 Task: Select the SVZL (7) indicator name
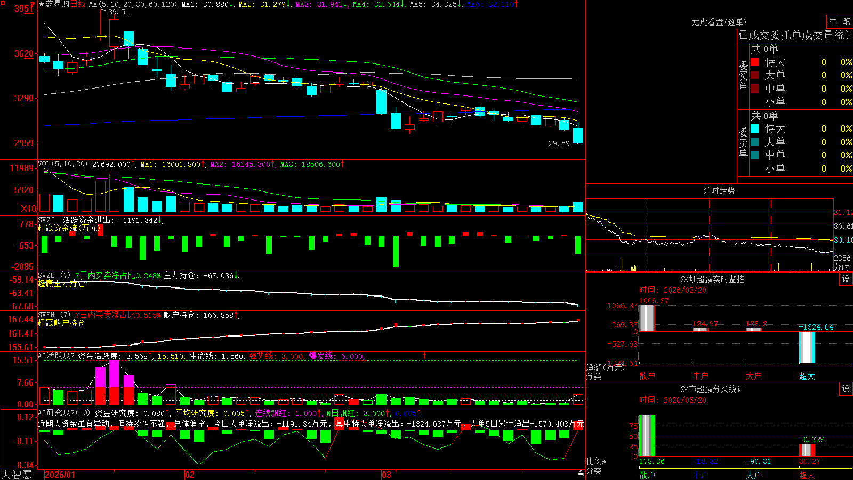click(x=54, y=276)
